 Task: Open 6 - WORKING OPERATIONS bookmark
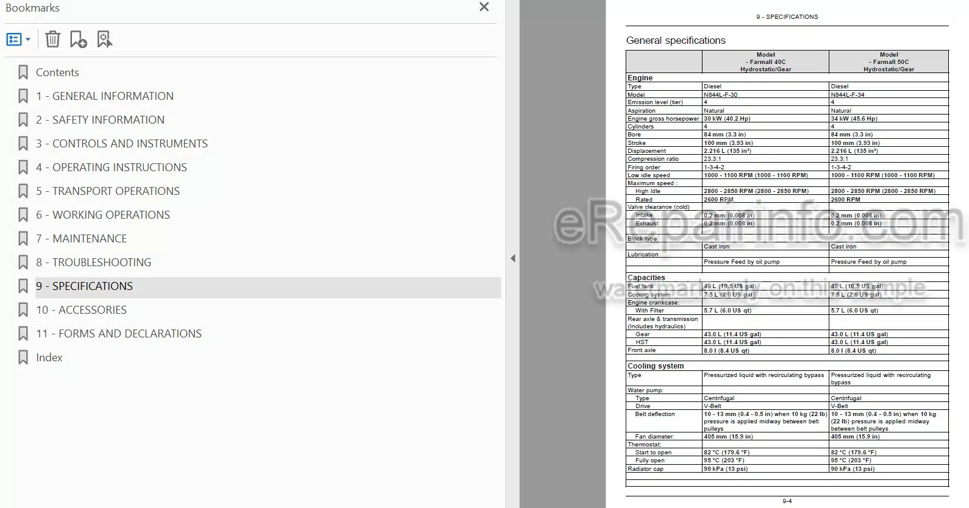102,215
